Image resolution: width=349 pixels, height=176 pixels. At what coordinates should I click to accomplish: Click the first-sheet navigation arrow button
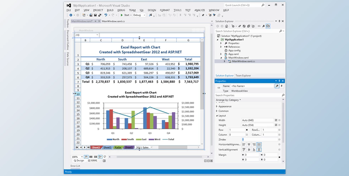pos(77,147)
